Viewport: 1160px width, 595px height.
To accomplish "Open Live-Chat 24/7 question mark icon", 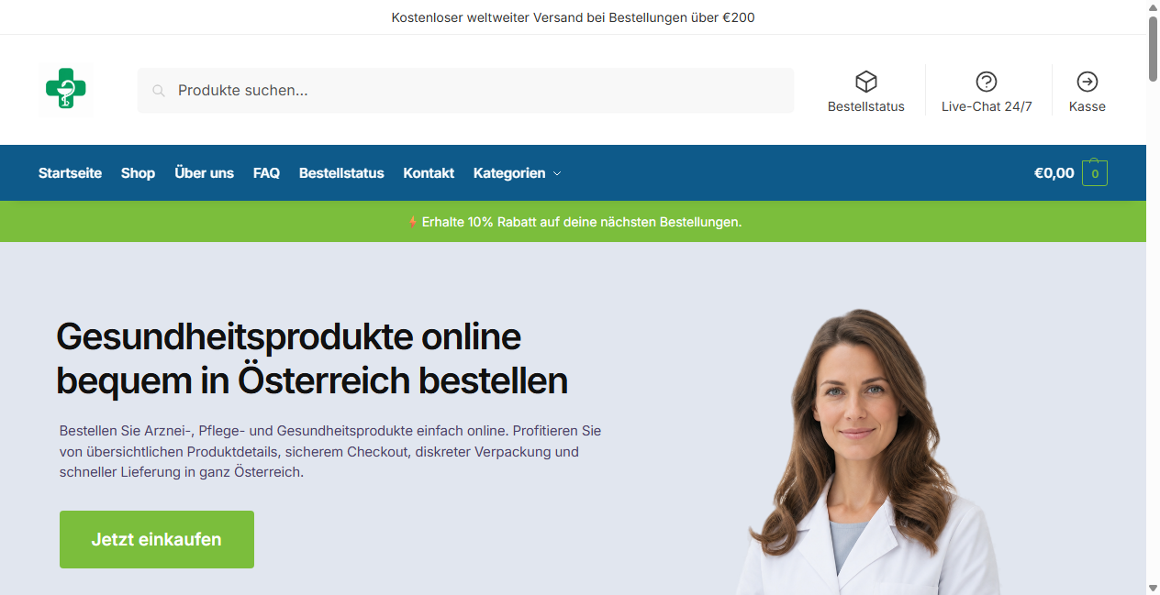I will (987, 82).
